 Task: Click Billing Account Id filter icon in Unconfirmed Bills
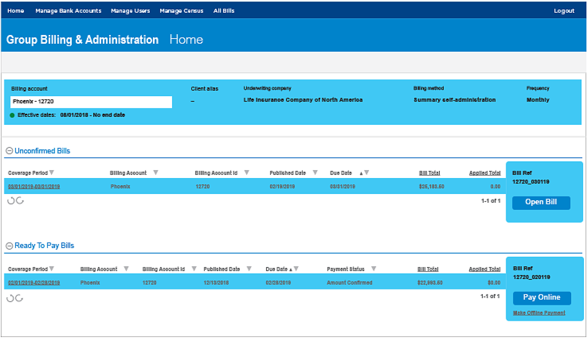click(x=246, y=173)
